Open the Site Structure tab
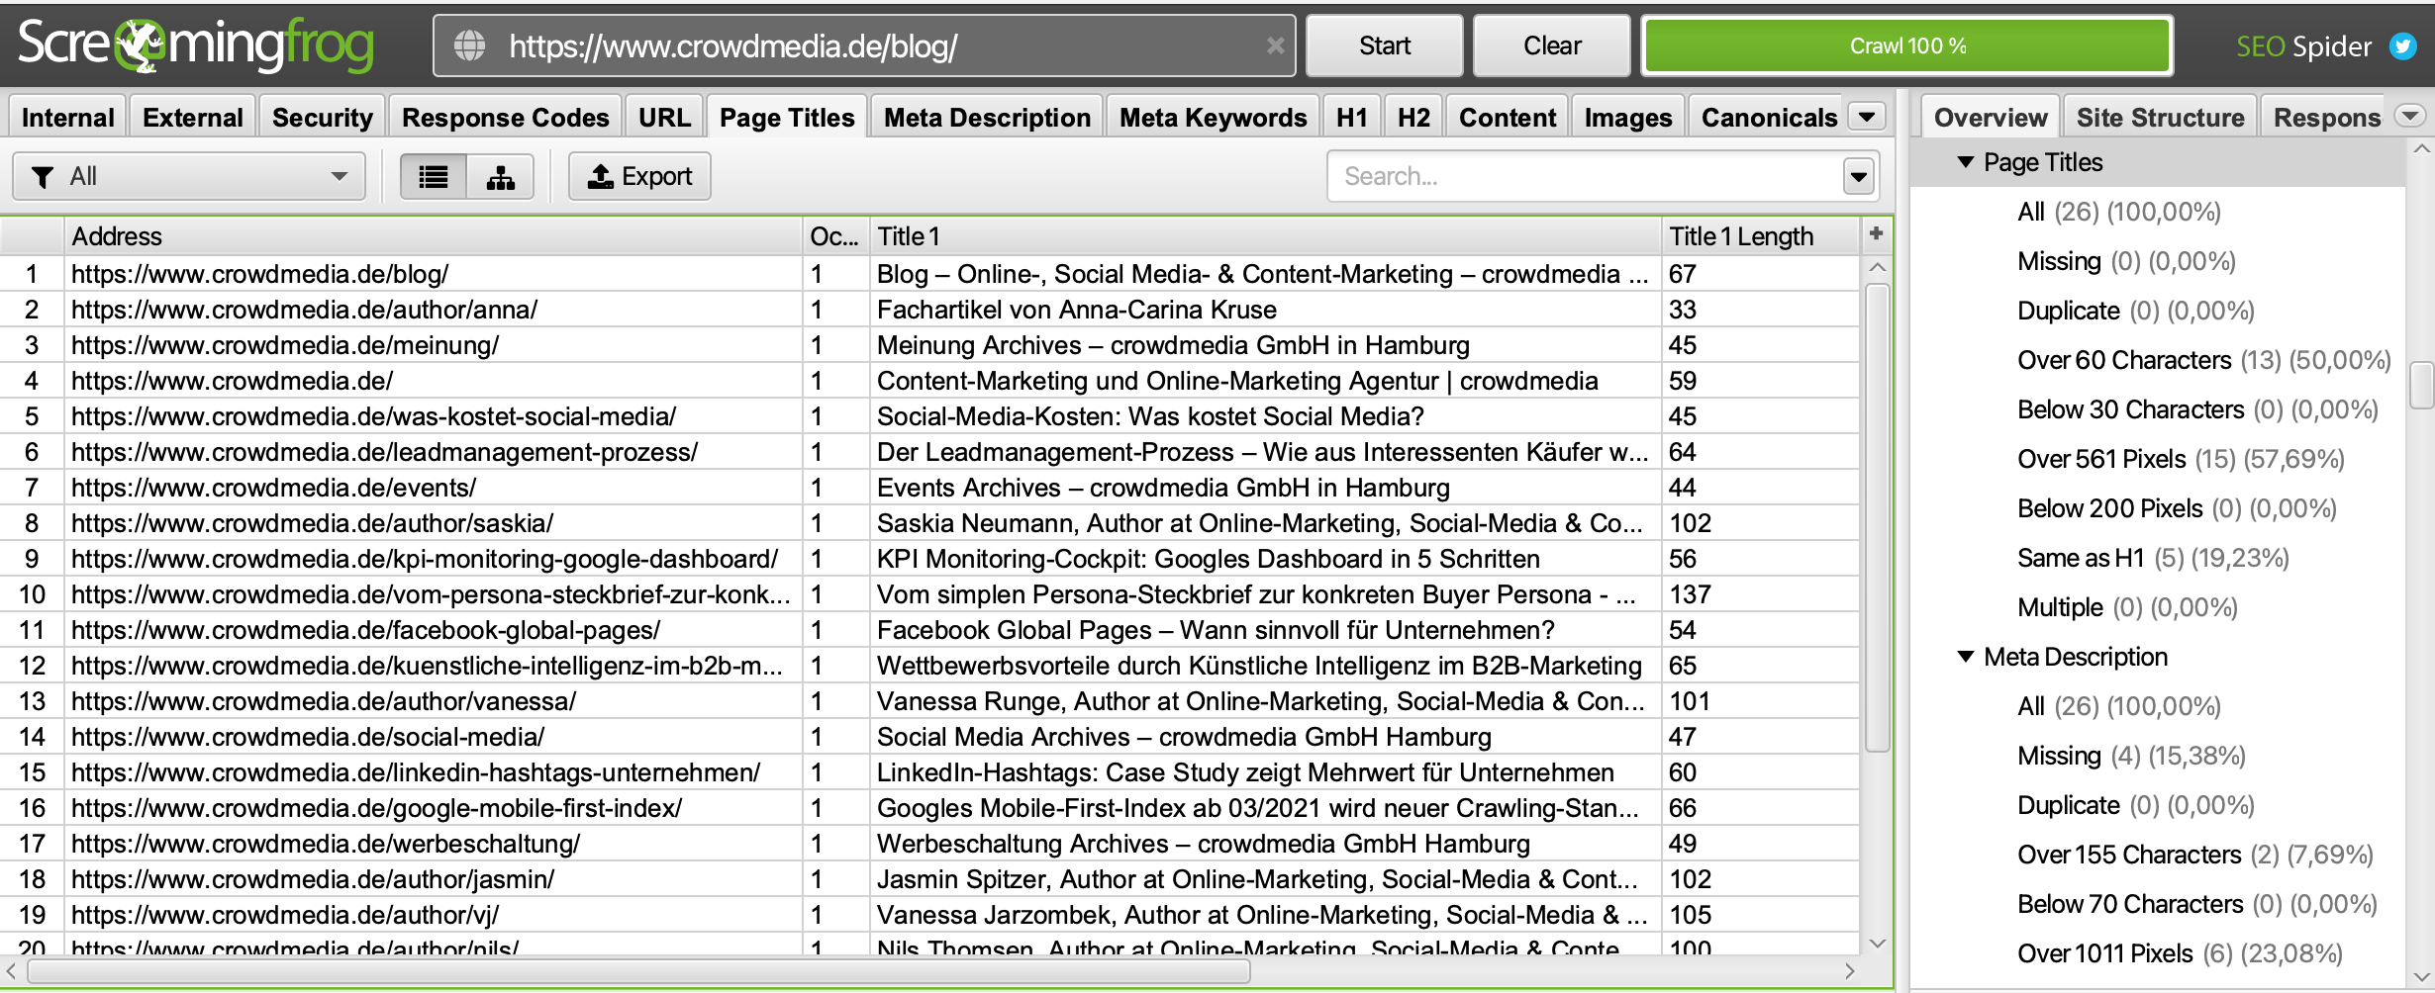This screenshot has width=2435, height=993. tap(2160, 118)
